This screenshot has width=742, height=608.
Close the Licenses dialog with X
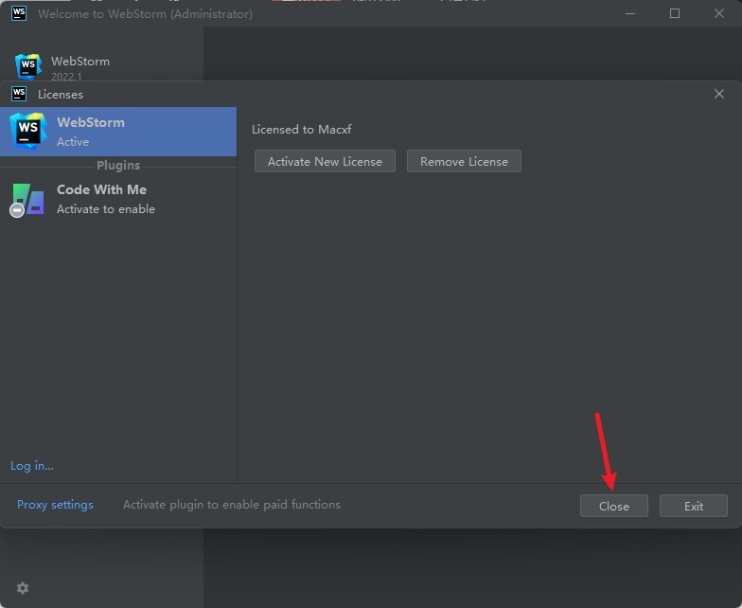[x=719, y=94]
